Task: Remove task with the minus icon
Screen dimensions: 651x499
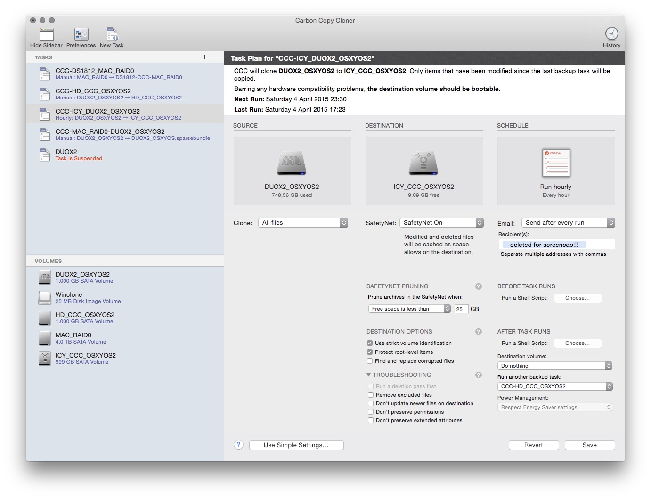Action: [x=215, y=57]
